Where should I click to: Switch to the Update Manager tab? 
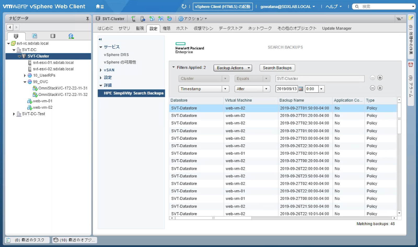pos(337,28)
